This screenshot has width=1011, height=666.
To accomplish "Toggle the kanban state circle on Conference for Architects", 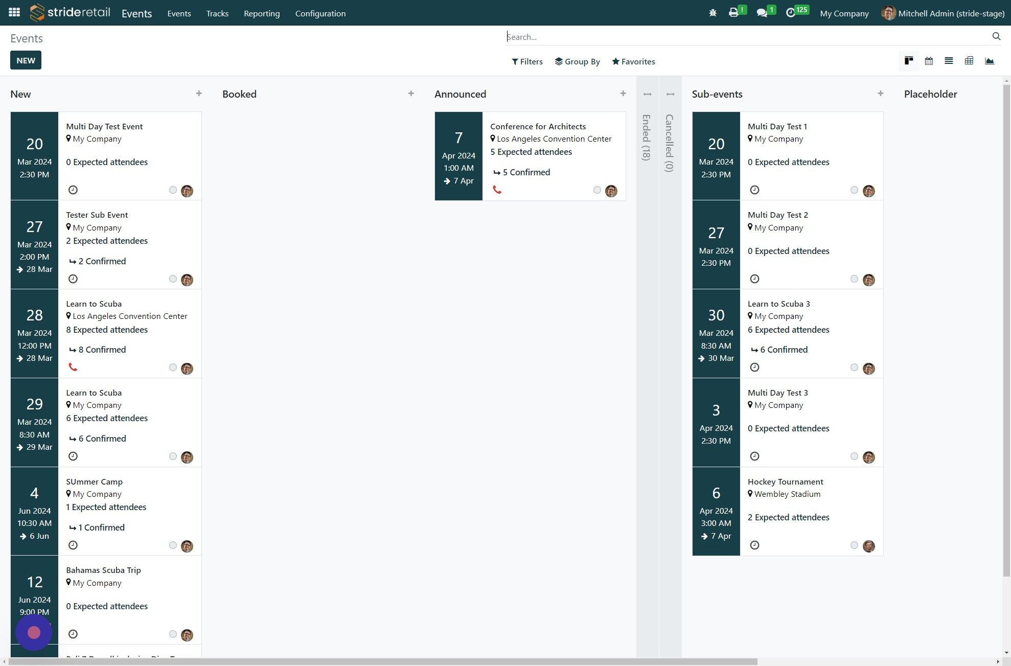I will pos(597,190).
